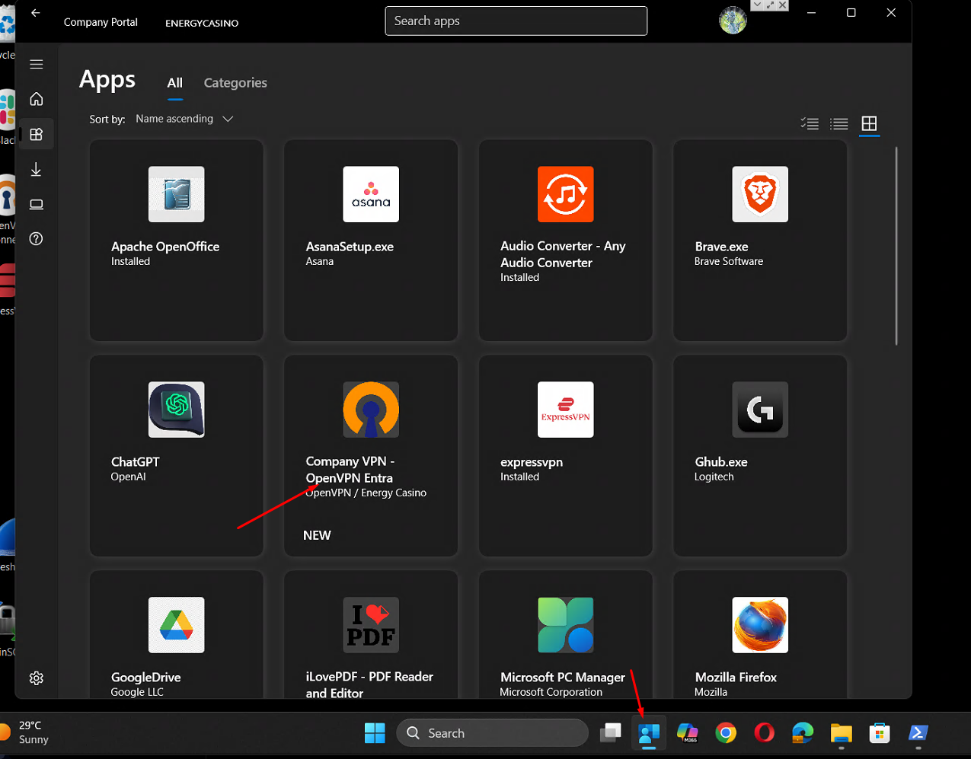Open the Apache OpenOffice app title
This screenshot has width=971, height=759.
coord(165,247)
